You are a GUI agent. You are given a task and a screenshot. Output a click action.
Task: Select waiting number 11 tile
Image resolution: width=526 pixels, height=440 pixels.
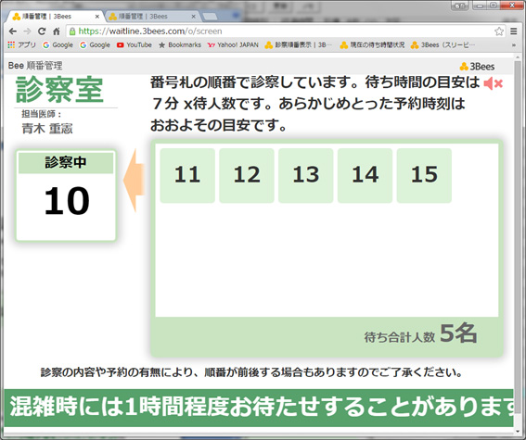coord(187,175)
